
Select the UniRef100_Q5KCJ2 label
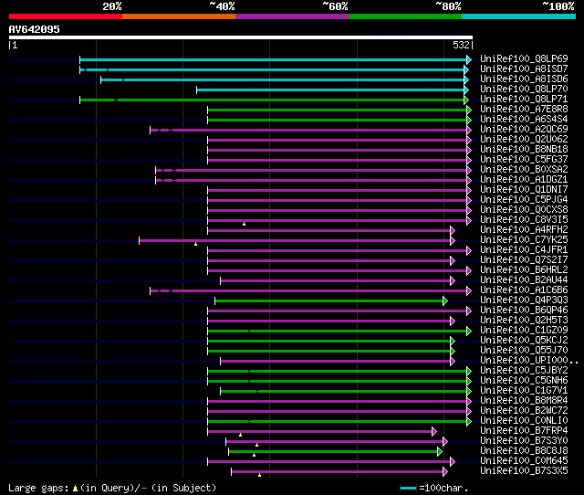click(x=524, y=341)
